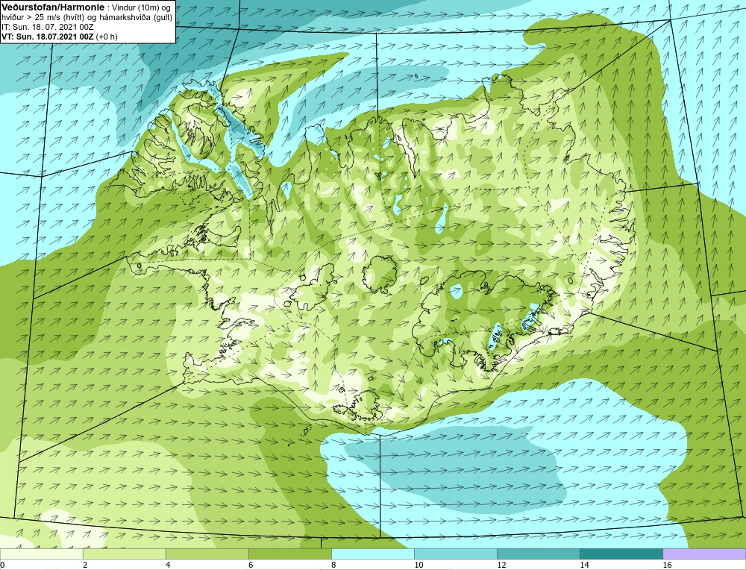Image resolution: width=746 pixels, height=570 pixels.
Task: Select the light cyan 8–10 legend swatch
Action: click(372, 554)
